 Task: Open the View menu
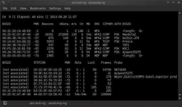(23, 8)
